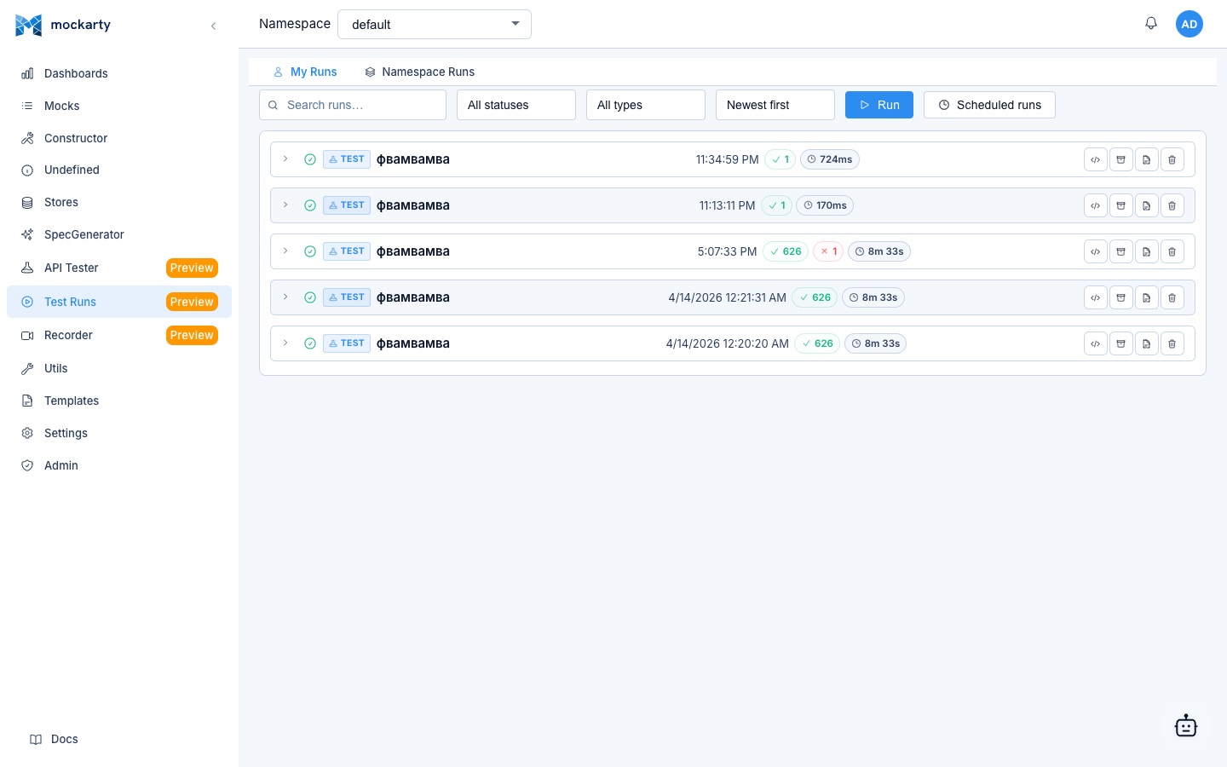Image resolution: width=1227 pixels, height=767 pixels.
Task: Open Mocks in the sidebar
Action: tap(119, 106)
